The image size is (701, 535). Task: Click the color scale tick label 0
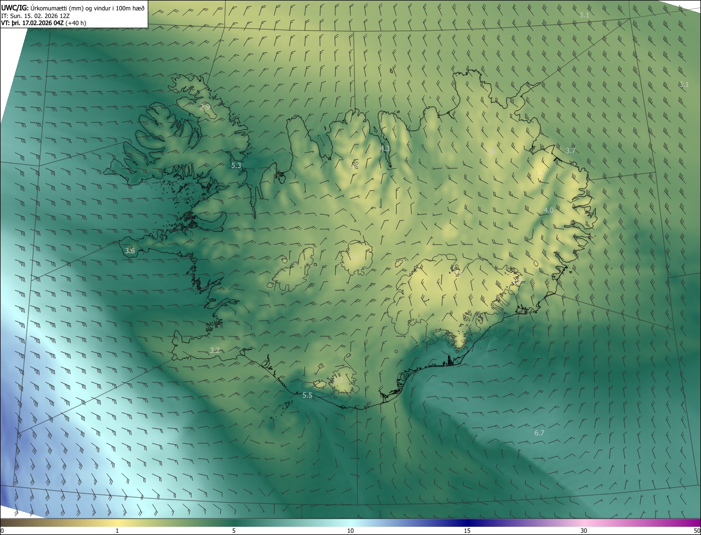[2, 531]
